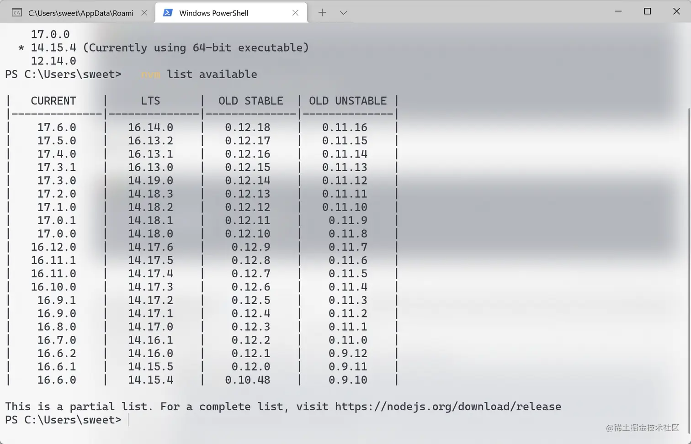Maximize the terminal window
691x444 pixels.
[647, 11]
